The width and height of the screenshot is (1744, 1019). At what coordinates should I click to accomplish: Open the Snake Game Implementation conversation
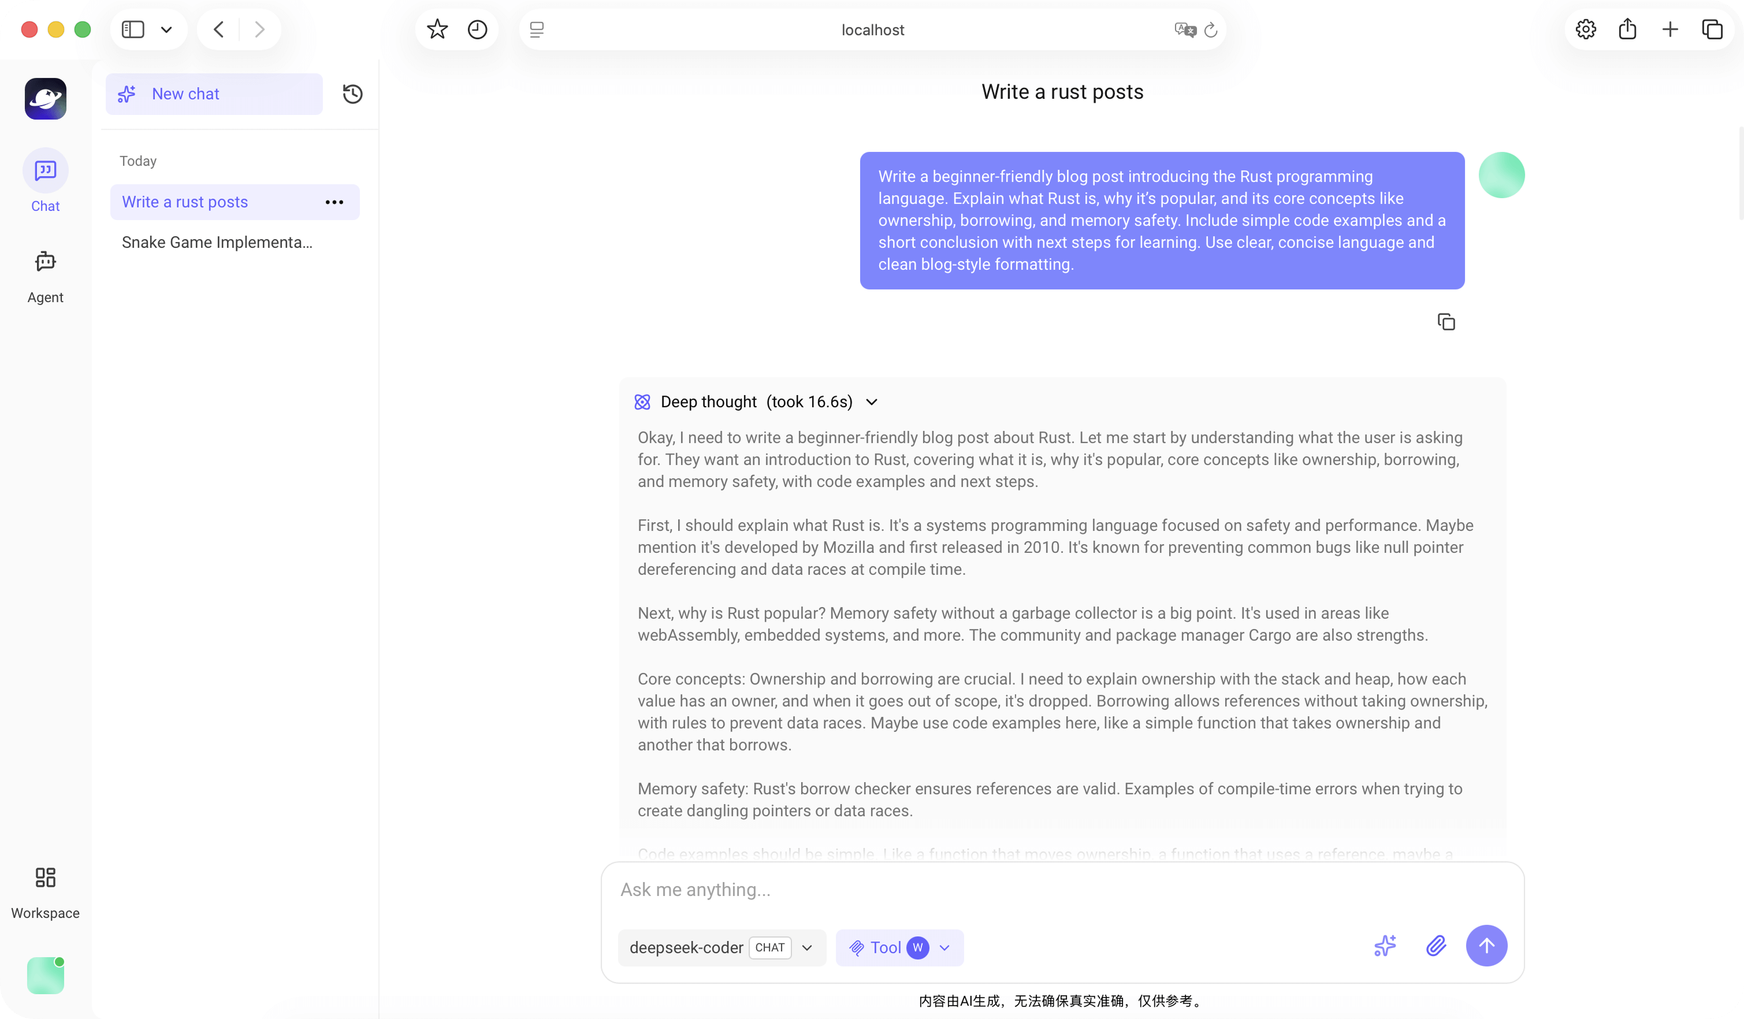pos(216,241)
